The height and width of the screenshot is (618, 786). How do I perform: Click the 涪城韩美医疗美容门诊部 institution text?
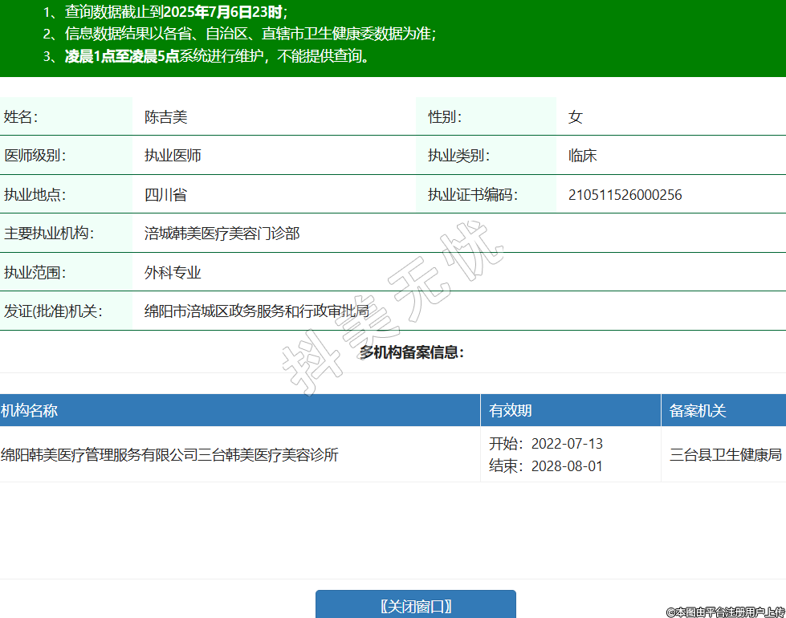click(222, 234)
